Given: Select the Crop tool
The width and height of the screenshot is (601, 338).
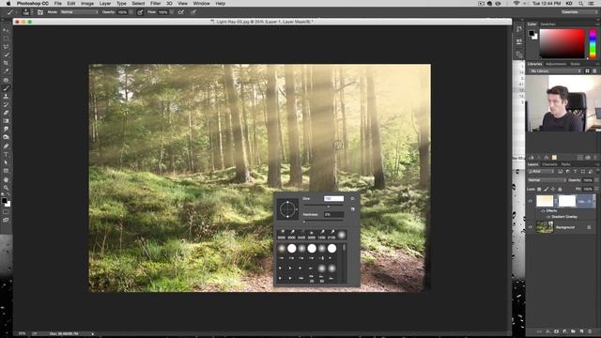Looking at the screenshot, I should click(x=6, y=63).
